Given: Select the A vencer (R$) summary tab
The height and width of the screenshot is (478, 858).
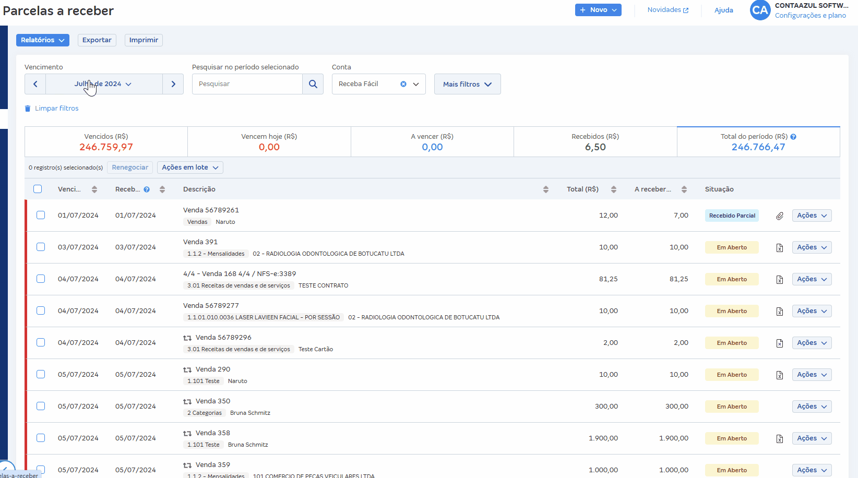Looking at the screenshot, I should point(432,142).
